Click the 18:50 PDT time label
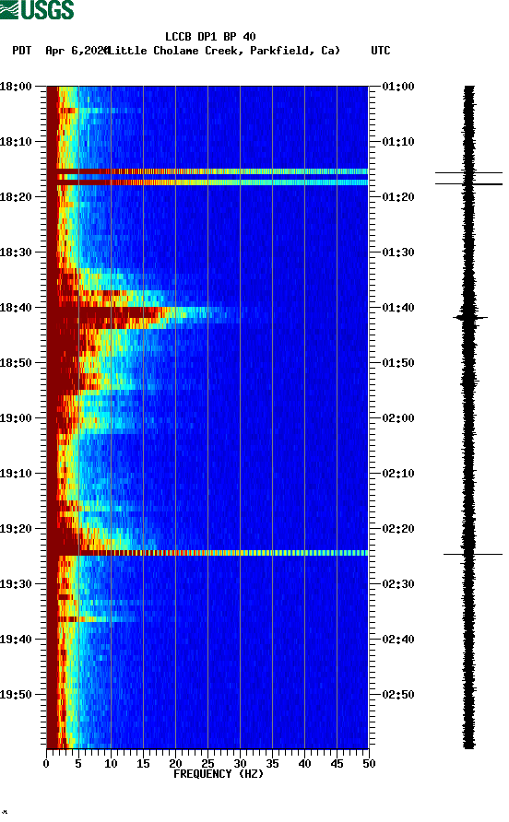The image size is (509, 822). pos(16,363)
